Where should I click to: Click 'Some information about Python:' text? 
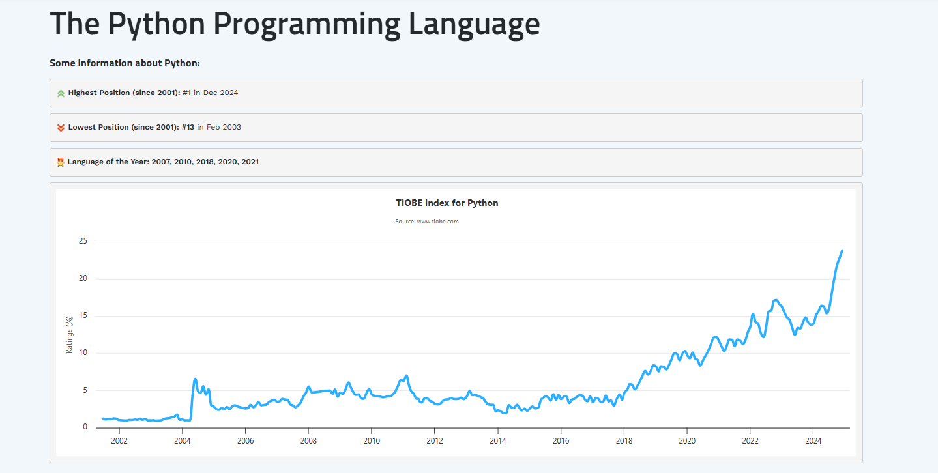125,63
